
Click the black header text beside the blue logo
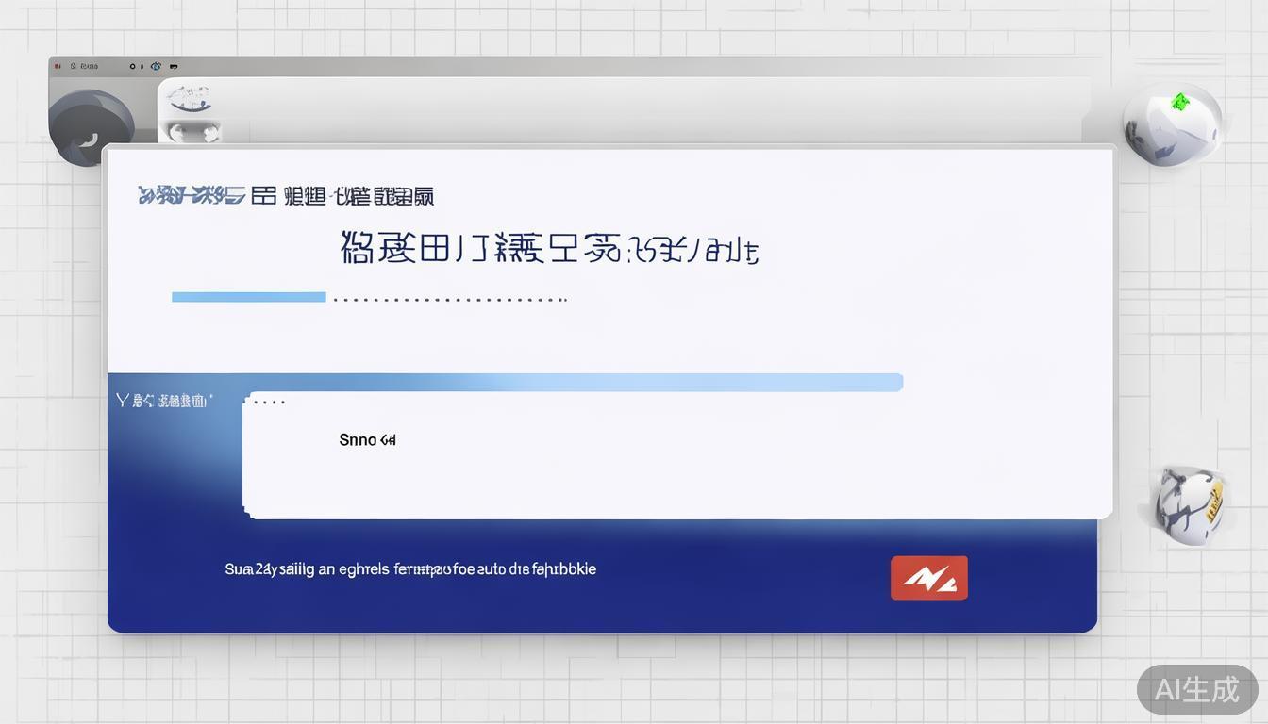343,196
